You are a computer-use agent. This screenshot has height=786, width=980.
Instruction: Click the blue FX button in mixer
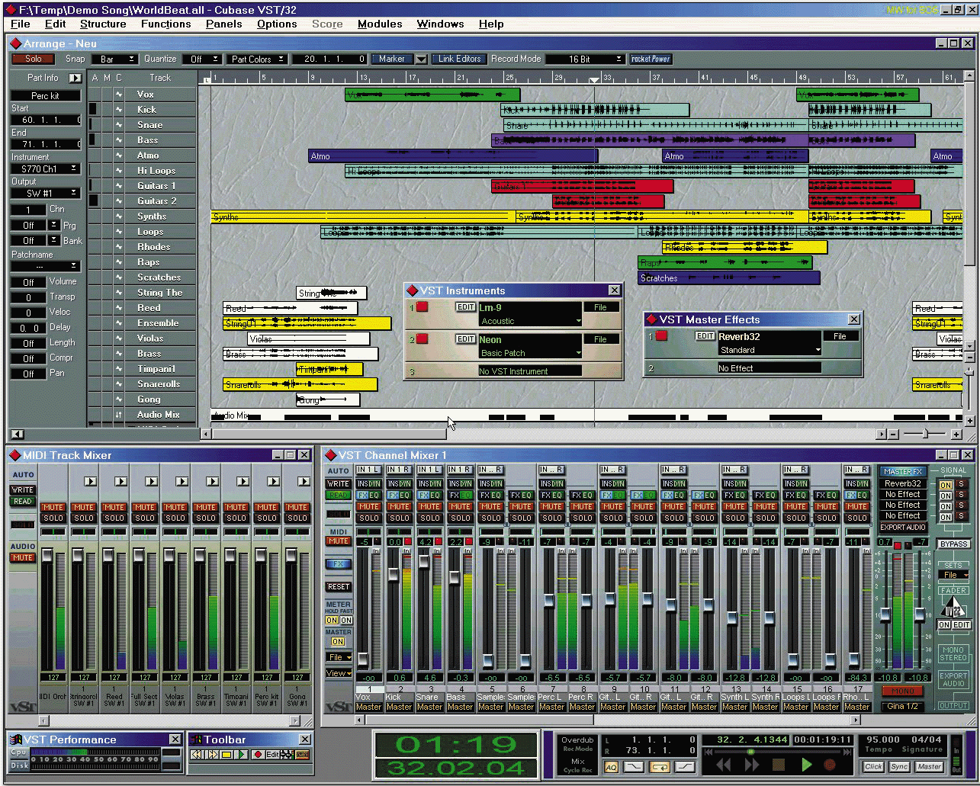pos(338,564)
